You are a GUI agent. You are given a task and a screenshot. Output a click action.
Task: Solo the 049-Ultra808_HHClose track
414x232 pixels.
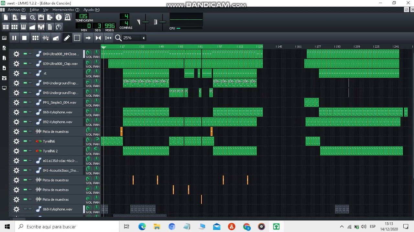[30, 54]
